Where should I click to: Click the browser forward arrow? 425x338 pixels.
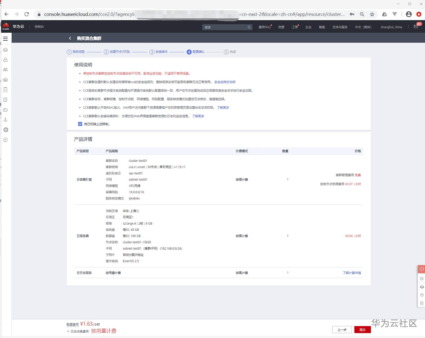[16, 14]
